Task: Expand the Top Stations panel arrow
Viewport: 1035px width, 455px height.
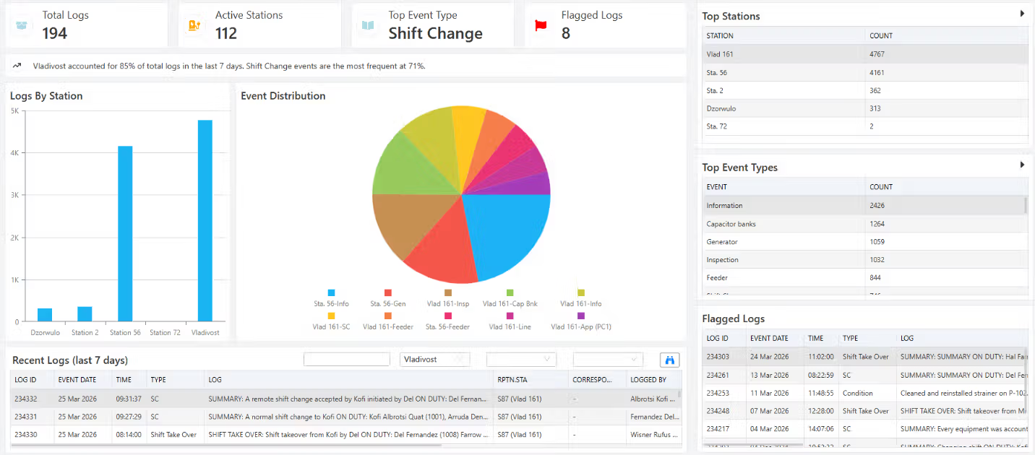Action: [x=1022, y=14]
